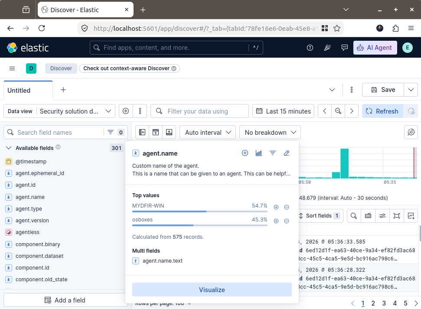Image resolution: width=421 pixels, height=309 pixels.
Task: Focus the Search field names box
Action: tap(54, 132)
